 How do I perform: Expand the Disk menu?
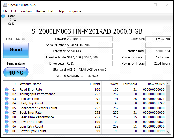51,11
